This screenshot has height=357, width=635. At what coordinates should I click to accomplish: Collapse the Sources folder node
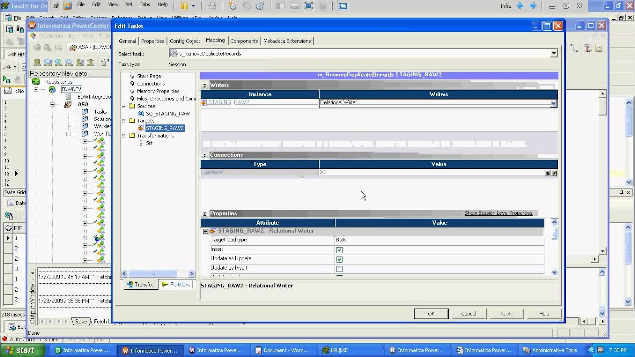pyautogui.click(x=124, y=106)
